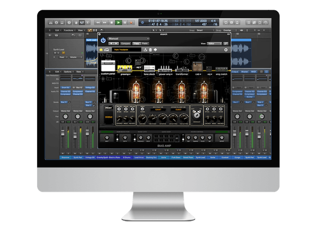Click the Rewind transport button
This screenshot has width=316, height=237.
[98, 23]
